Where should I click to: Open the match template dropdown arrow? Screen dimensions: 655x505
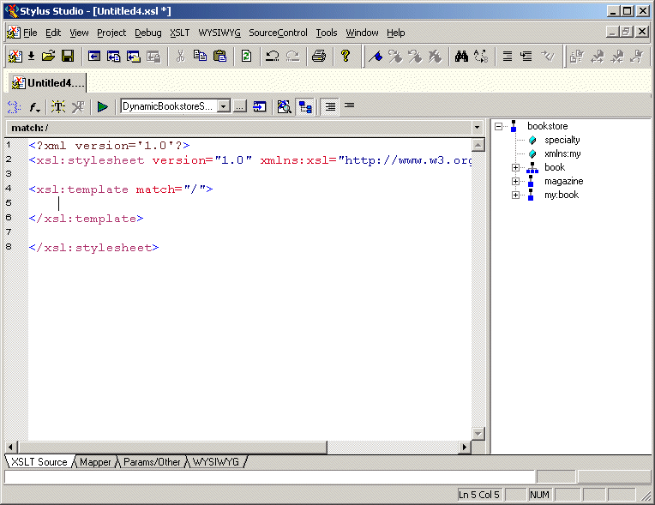(x=478, y=128)
